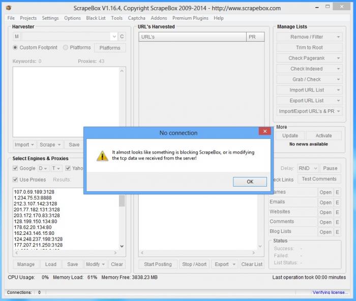
Task: Open the Google D dropdown
Action: tap(43, 168)
